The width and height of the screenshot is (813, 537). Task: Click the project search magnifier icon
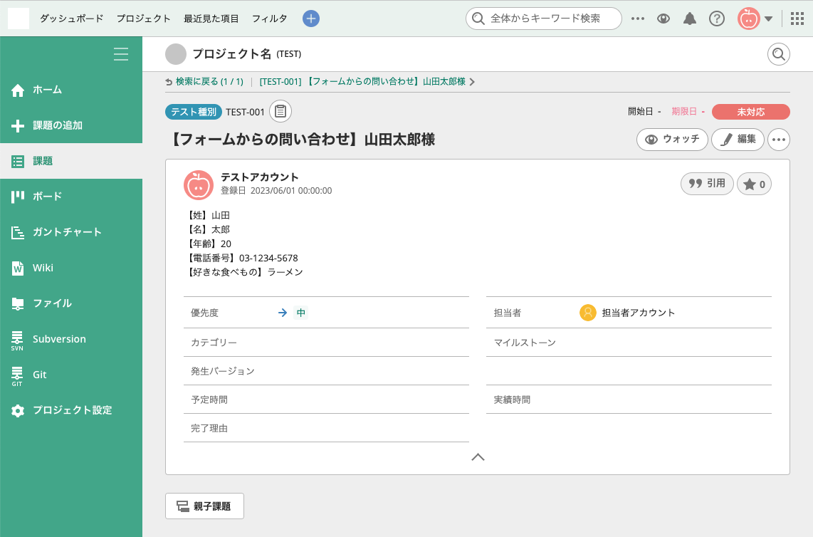coord(778,54)
